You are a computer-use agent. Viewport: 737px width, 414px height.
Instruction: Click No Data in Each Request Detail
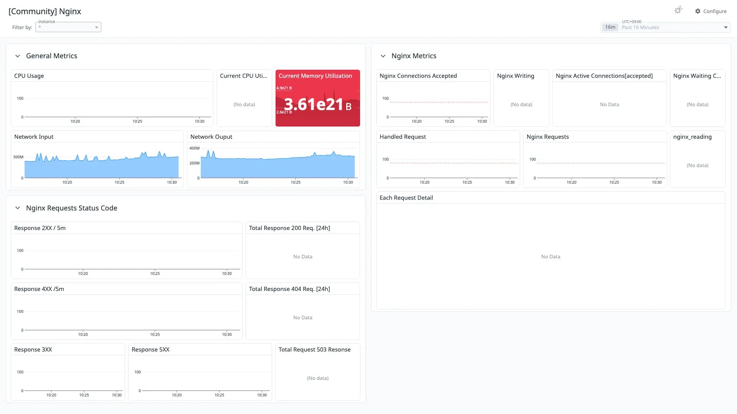click(x=550, y=257)
